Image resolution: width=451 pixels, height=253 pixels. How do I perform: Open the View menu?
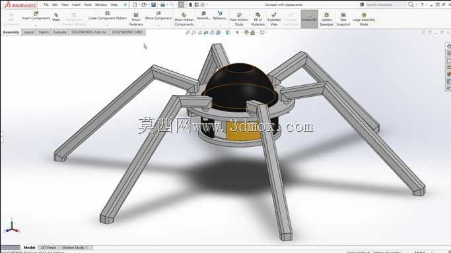[x=65, y=5]
